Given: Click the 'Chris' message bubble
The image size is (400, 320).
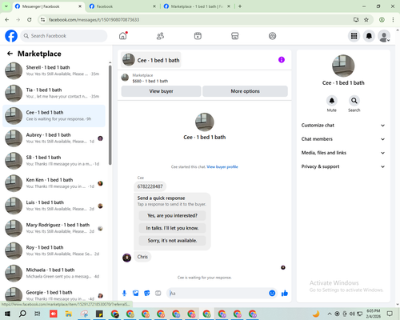Looking at the screenshot, I should 142,257.
